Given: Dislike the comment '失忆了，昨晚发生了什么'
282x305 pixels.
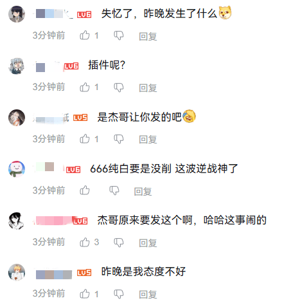Looking at the screenshot, I should [x=119, y=35].
